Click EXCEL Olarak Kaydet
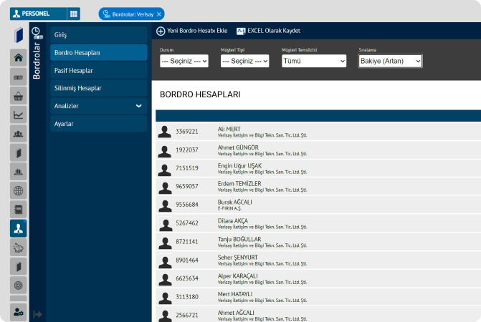The width and height of the screenshot is (481, 322). (268, 31)
